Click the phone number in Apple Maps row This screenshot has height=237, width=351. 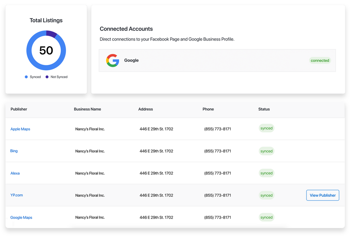point(217,129)
